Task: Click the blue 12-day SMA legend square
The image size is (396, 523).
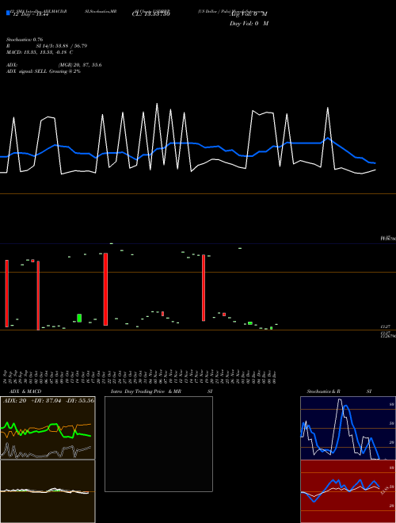Action: [8, 13]
